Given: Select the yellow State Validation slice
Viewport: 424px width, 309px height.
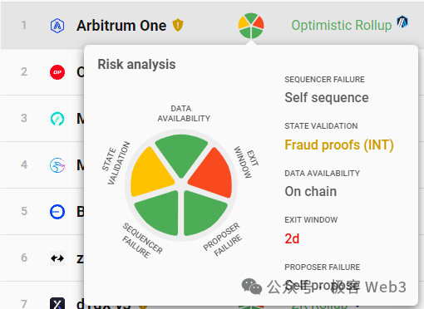Looking at the screenshot, I should point(152,172).
